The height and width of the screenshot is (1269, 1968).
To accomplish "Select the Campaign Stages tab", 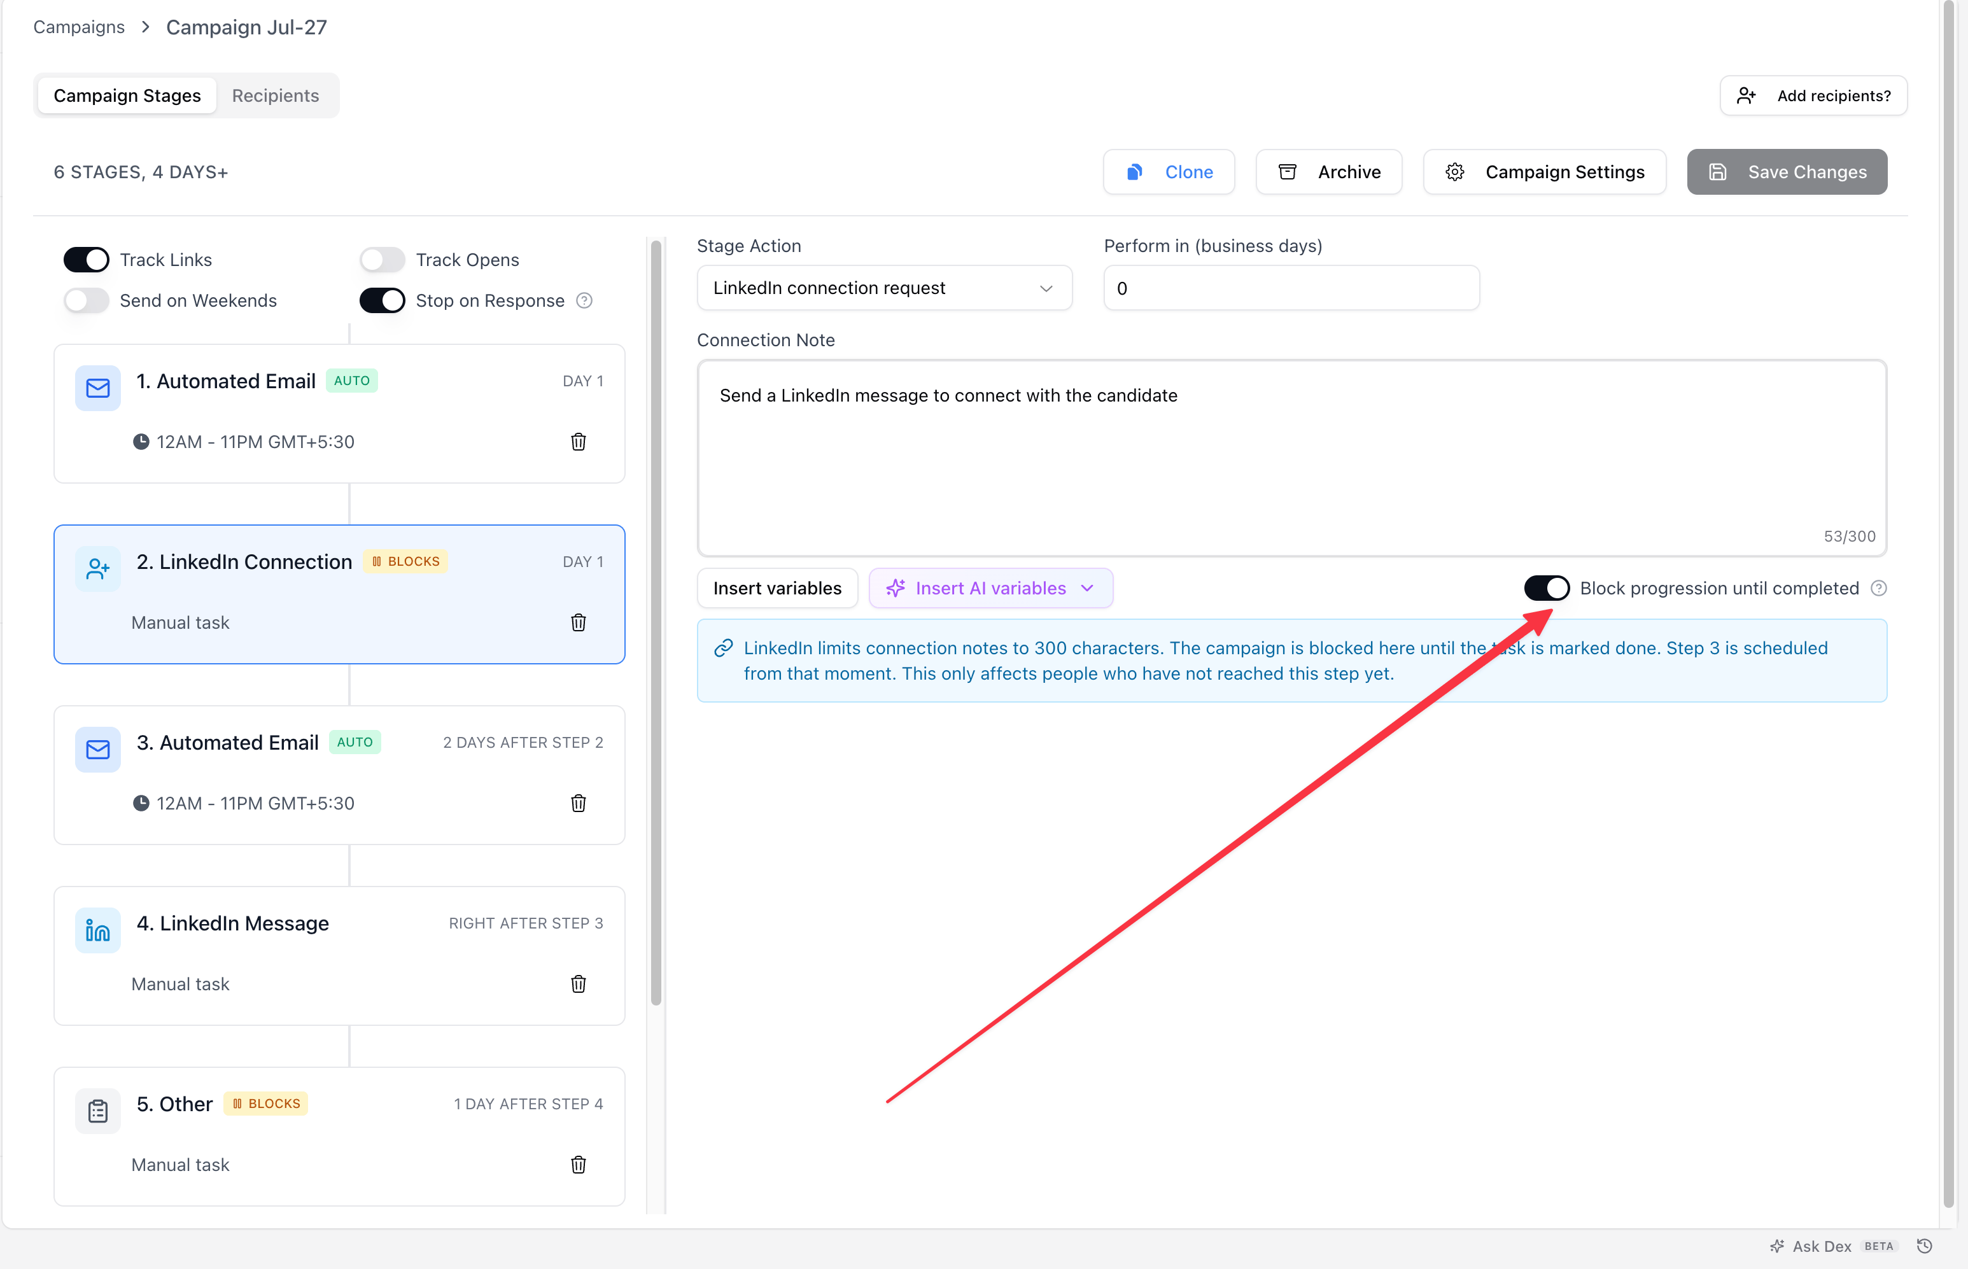I will [x=127, y=95].
